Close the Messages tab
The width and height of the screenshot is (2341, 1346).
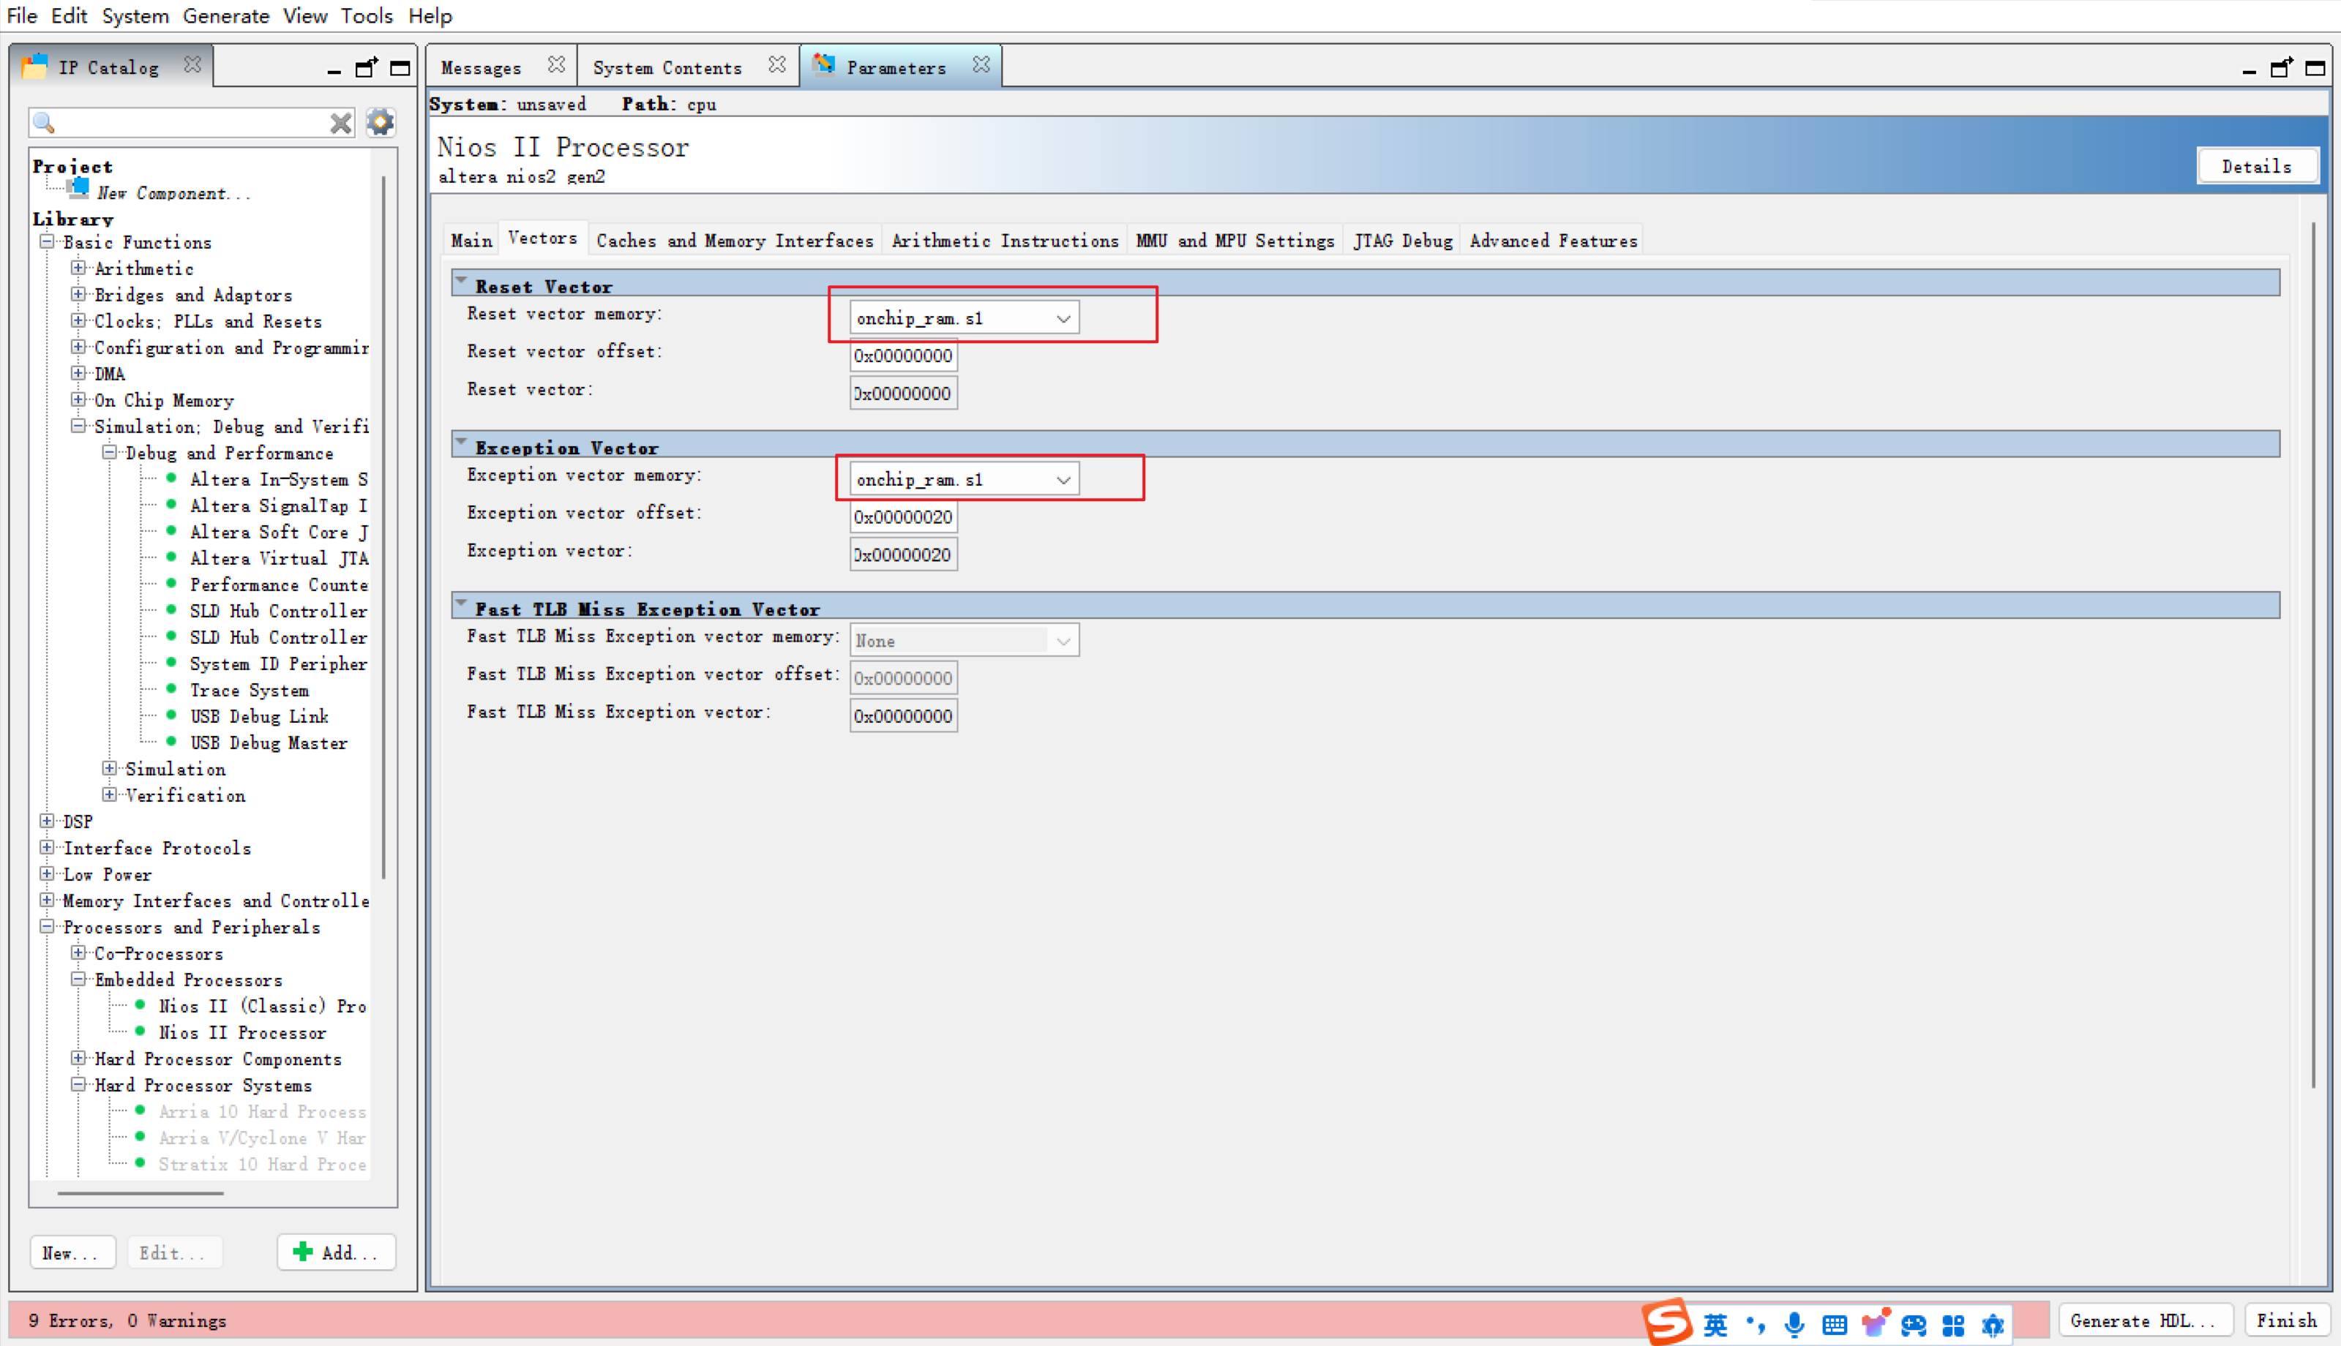555,64
